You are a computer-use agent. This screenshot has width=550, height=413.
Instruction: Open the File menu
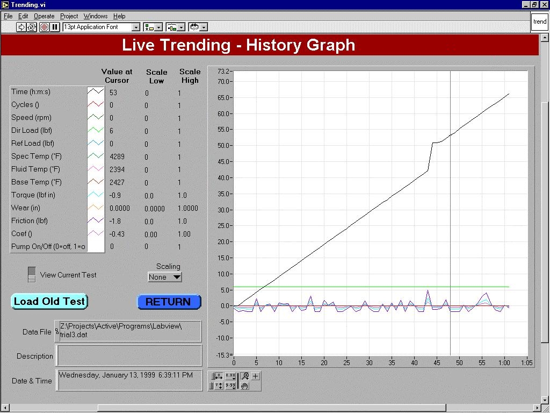click(8, 16)
